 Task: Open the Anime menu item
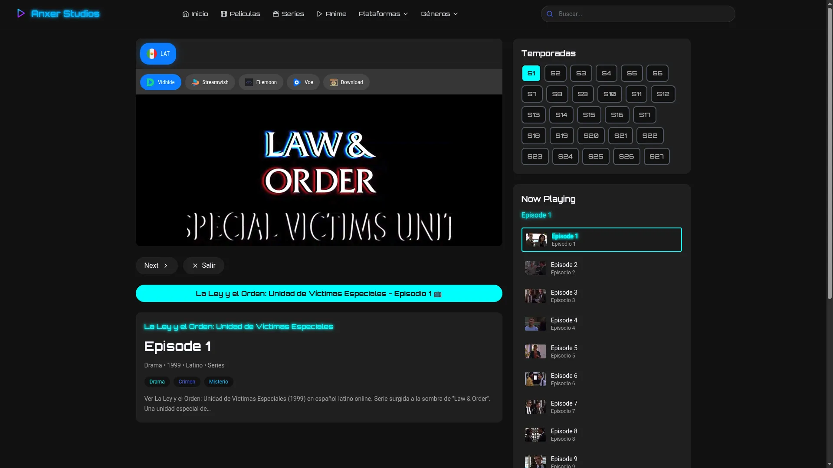click(331, 14)
